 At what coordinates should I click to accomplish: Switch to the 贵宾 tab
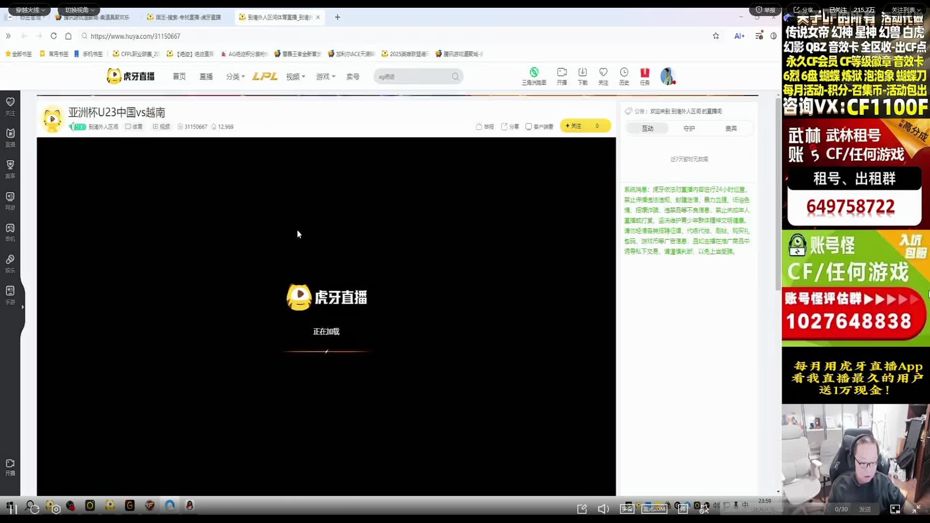[x=731, y=128]
